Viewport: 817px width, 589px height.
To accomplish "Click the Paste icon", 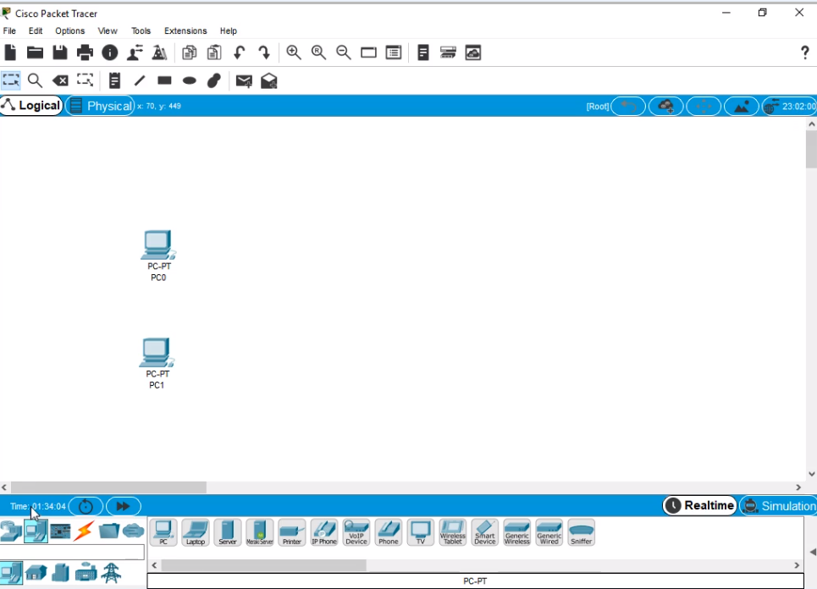I will (214, 52).
